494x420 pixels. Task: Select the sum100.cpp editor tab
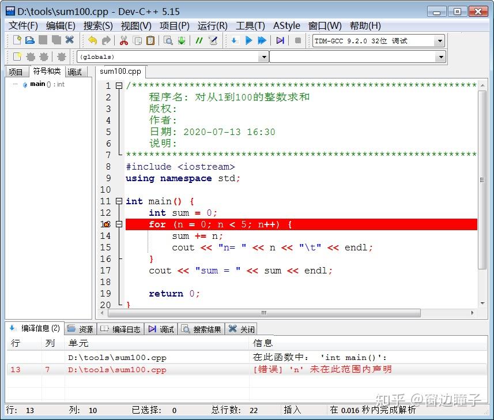[x=120, y=72]
